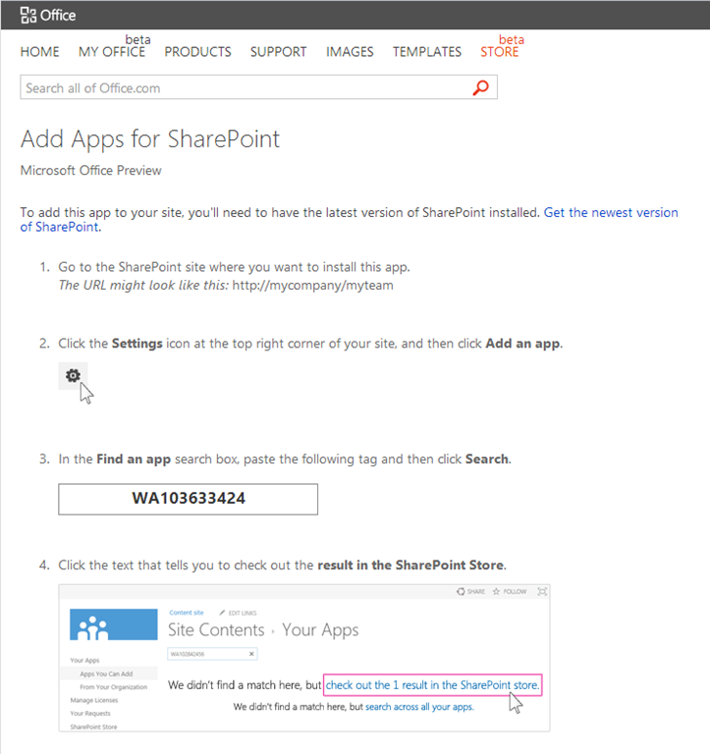Open the IMAGES navigation item
This screenshot has height=754, width=710.
(x=350, y=52)
